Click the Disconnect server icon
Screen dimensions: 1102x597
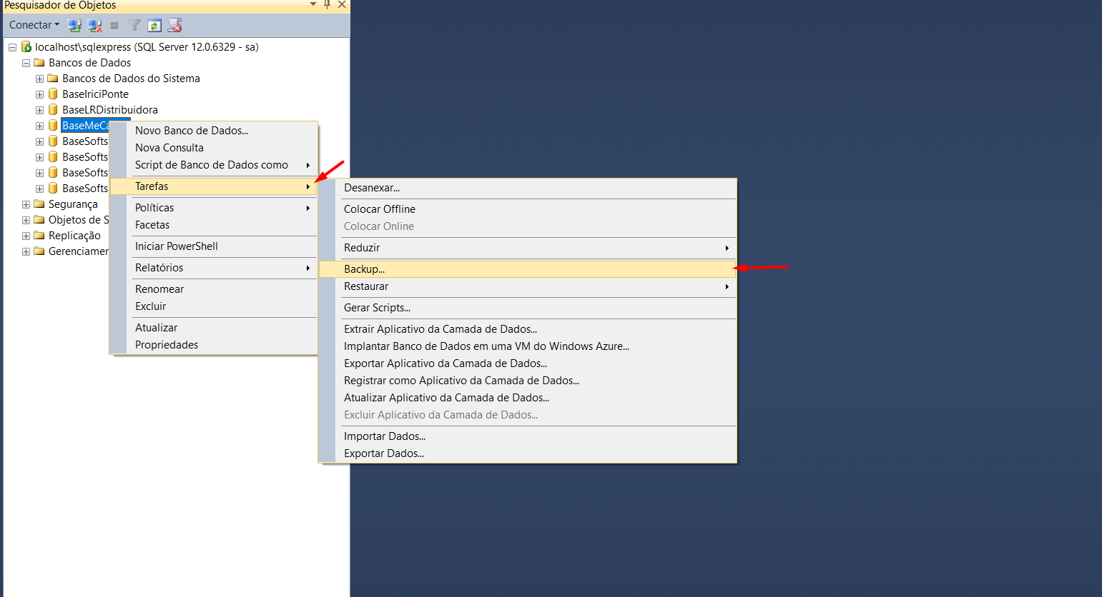[x=94, y=26]
